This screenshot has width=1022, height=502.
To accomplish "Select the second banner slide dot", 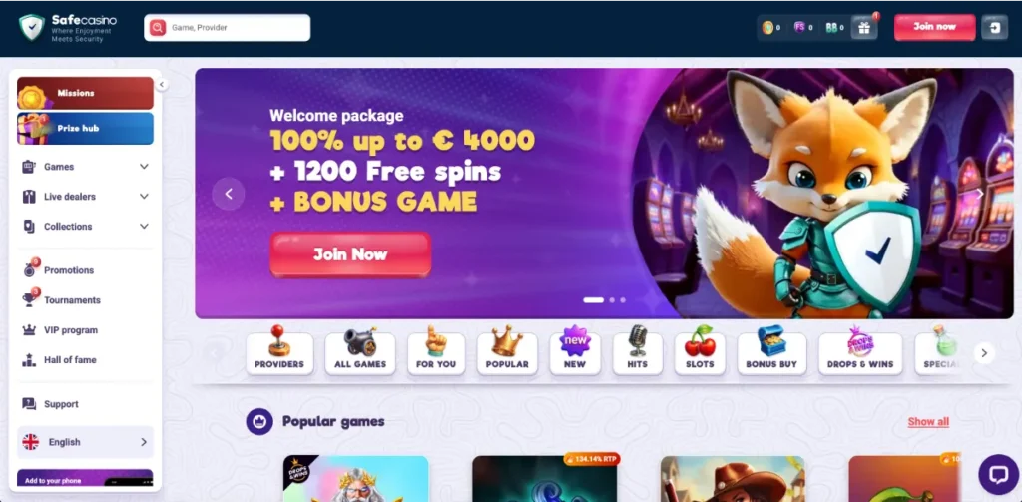I will (612, 300).
